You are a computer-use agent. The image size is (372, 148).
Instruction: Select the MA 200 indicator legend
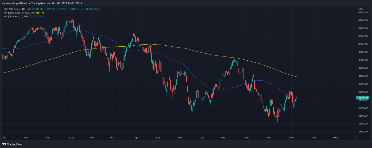pos(24,13)
